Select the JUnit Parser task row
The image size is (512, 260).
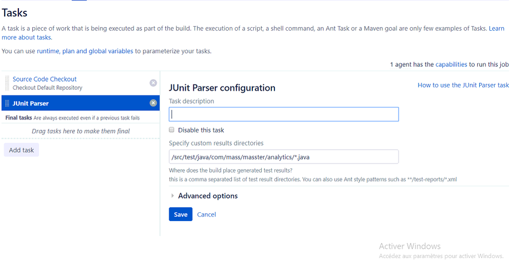tap(81, 103)
